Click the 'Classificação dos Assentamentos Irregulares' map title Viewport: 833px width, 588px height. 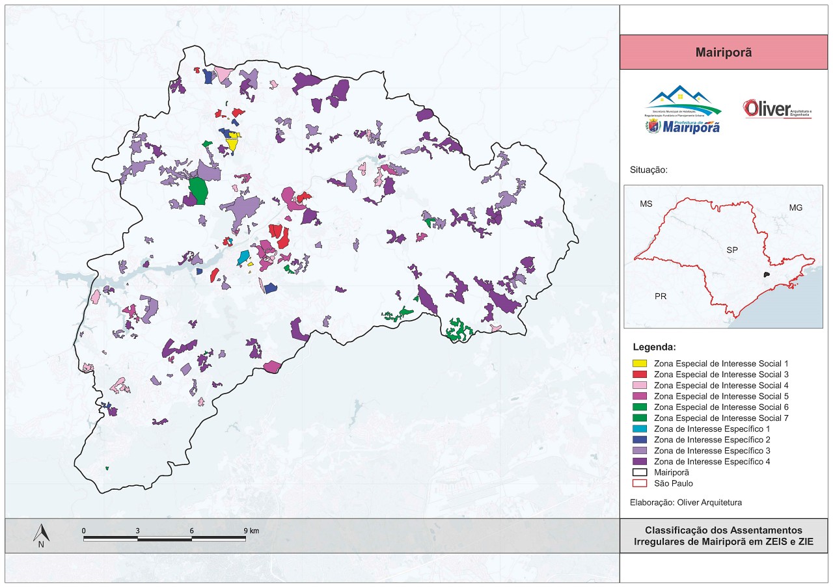click(724, 536)
